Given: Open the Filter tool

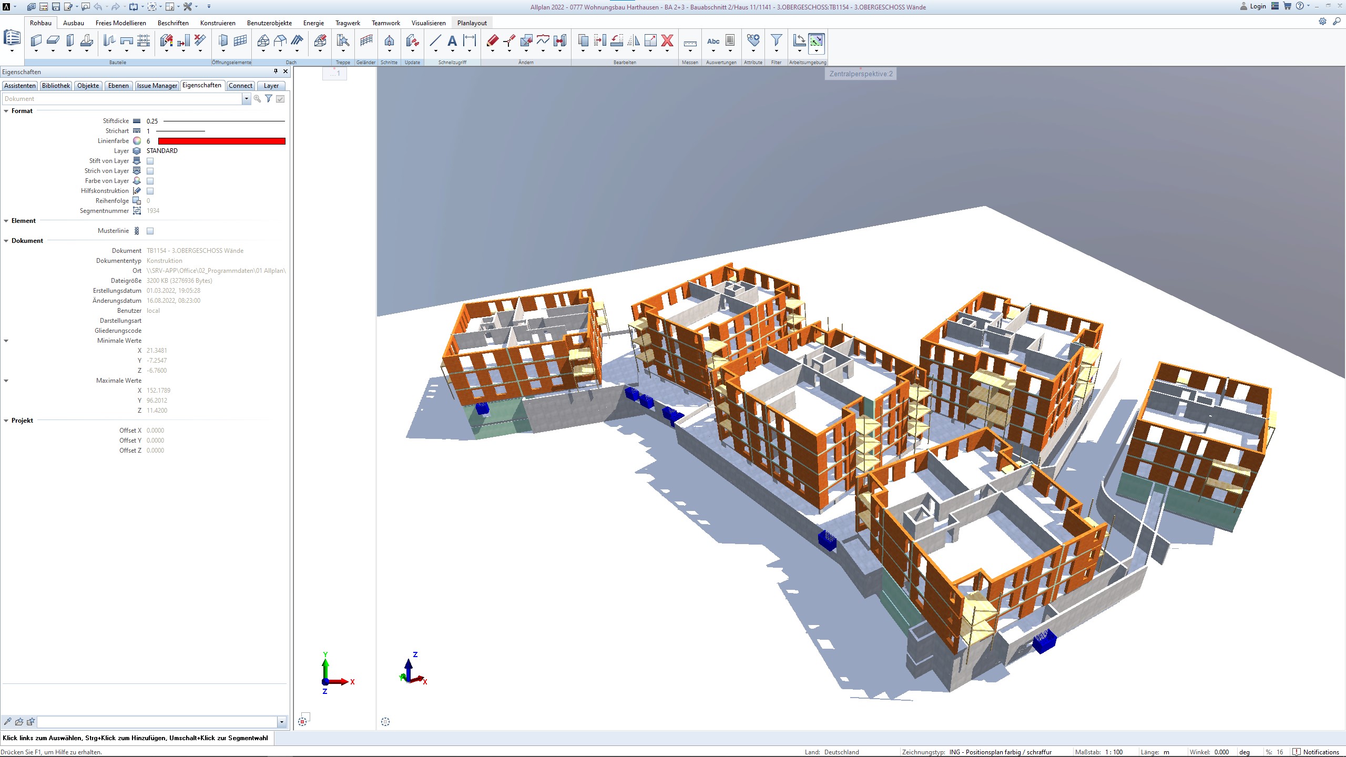Looking at the screenshot, I should tap(777, 42).
